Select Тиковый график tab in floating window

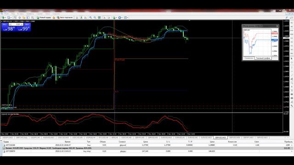click(263, 58)
